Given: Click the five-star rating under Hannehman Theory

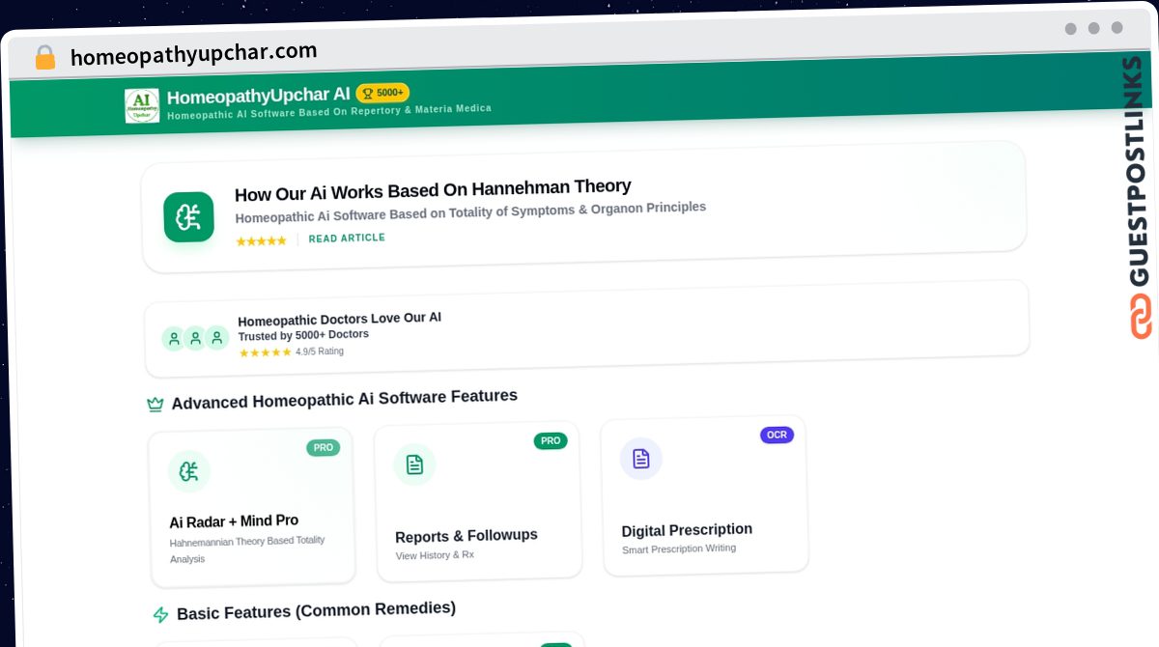Looking at the screenshot, I should [261, 240].
